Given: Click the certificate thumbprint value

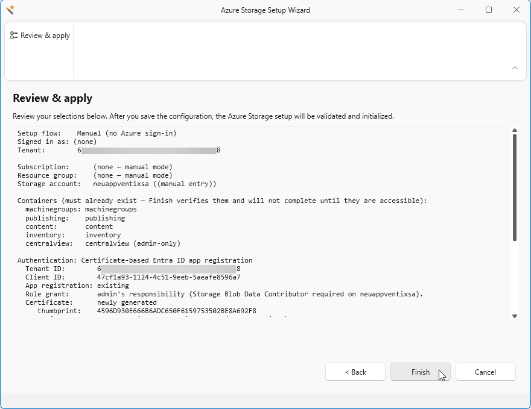Looking at the screenshot, I should (x=176, y=311).
